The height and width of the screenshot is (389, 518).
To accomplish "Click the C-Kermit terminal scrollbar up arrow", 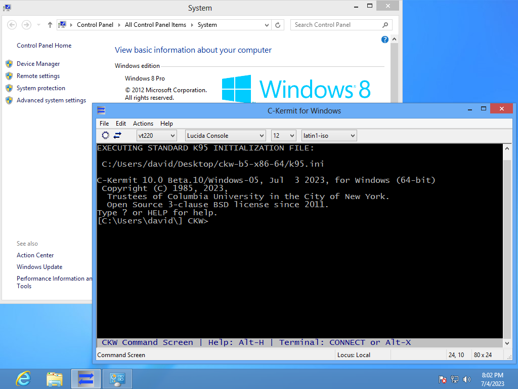I will pos(507,148).
